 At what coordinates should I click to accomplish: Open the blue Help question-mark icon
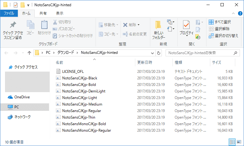tap(240, 13)
